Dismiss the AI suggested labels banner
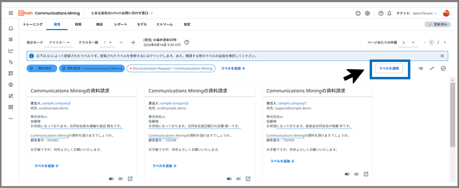 [x=442, y=56]
